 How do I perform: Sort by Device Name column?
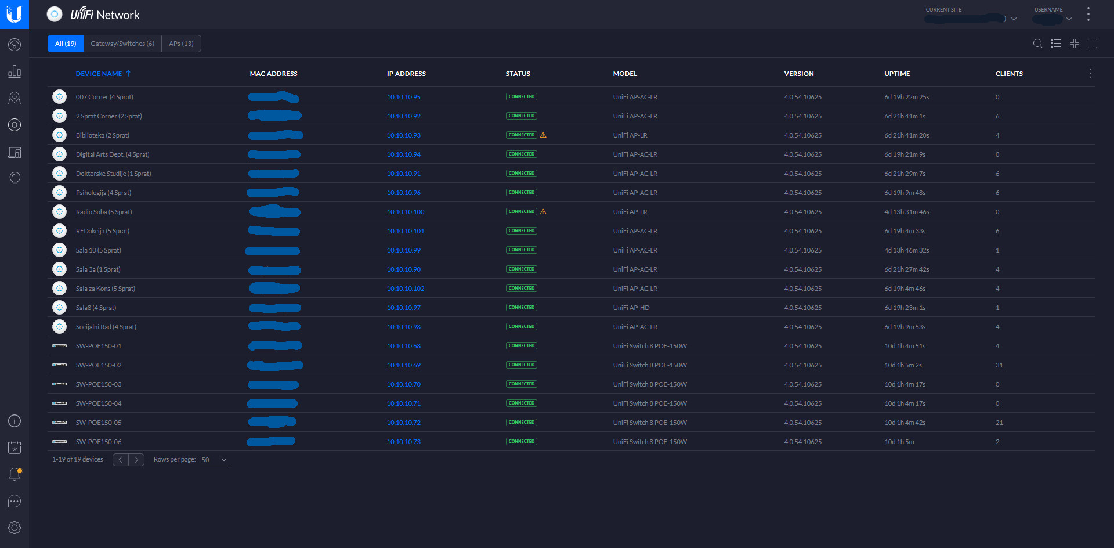[103, 74]
